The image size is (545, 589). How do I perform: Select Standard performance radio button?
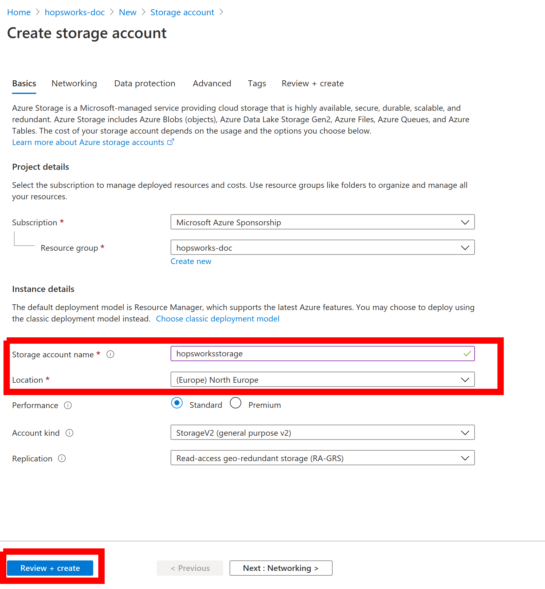pyautogui.click(x=177, y=403)
